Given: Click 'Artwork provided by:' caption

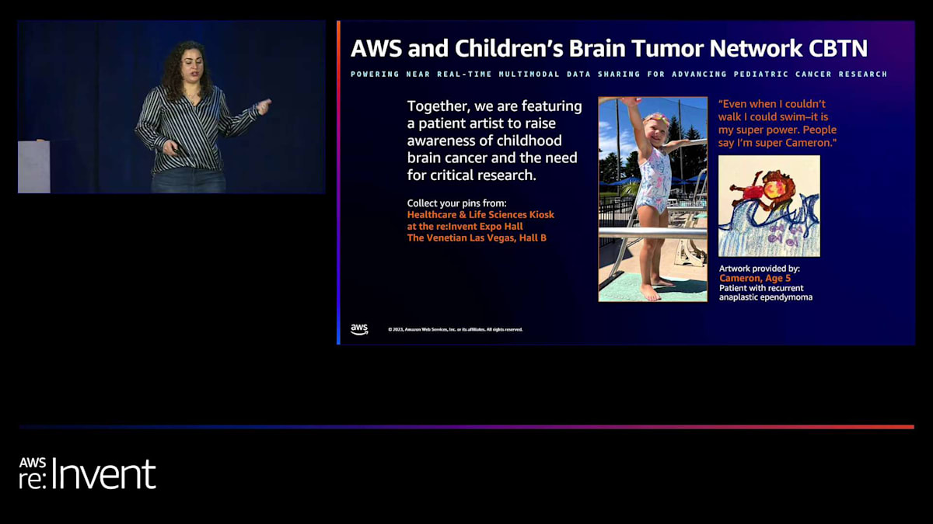Looking at the screenshot, I should coord(760,269).
